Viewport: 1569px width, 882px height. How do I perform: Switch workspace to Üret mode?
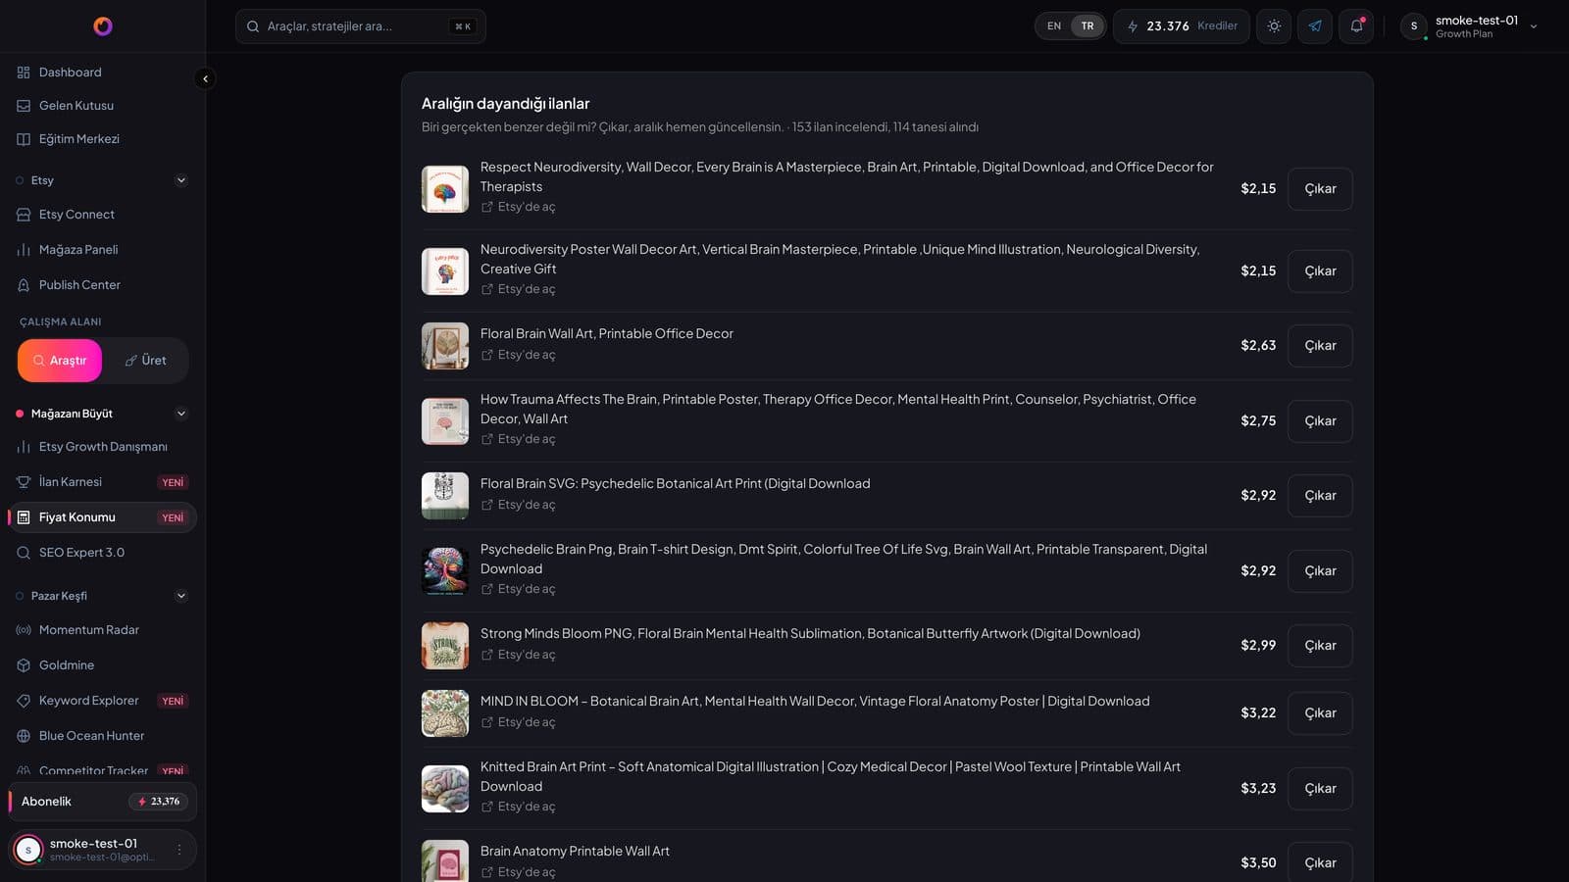[x=145, y=361]
